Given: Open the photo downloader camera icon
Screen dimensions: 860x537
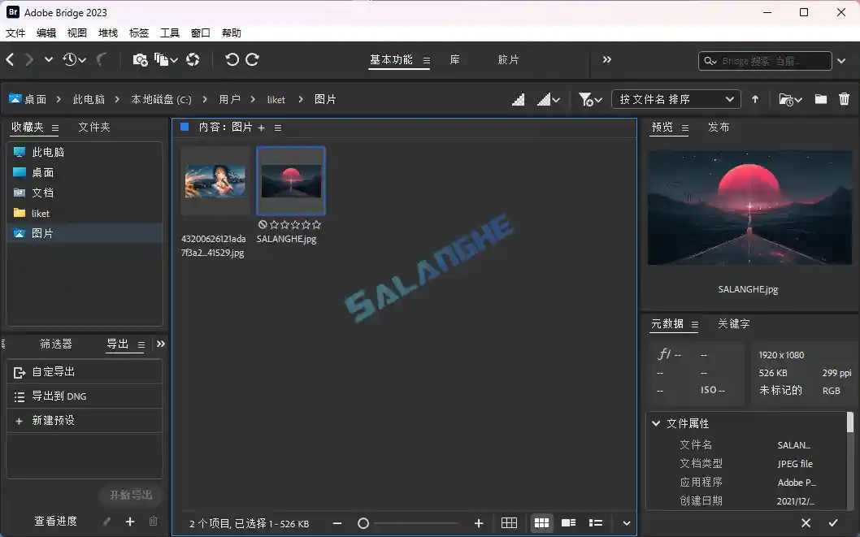Looking at the screenshot, I should 139,59.
